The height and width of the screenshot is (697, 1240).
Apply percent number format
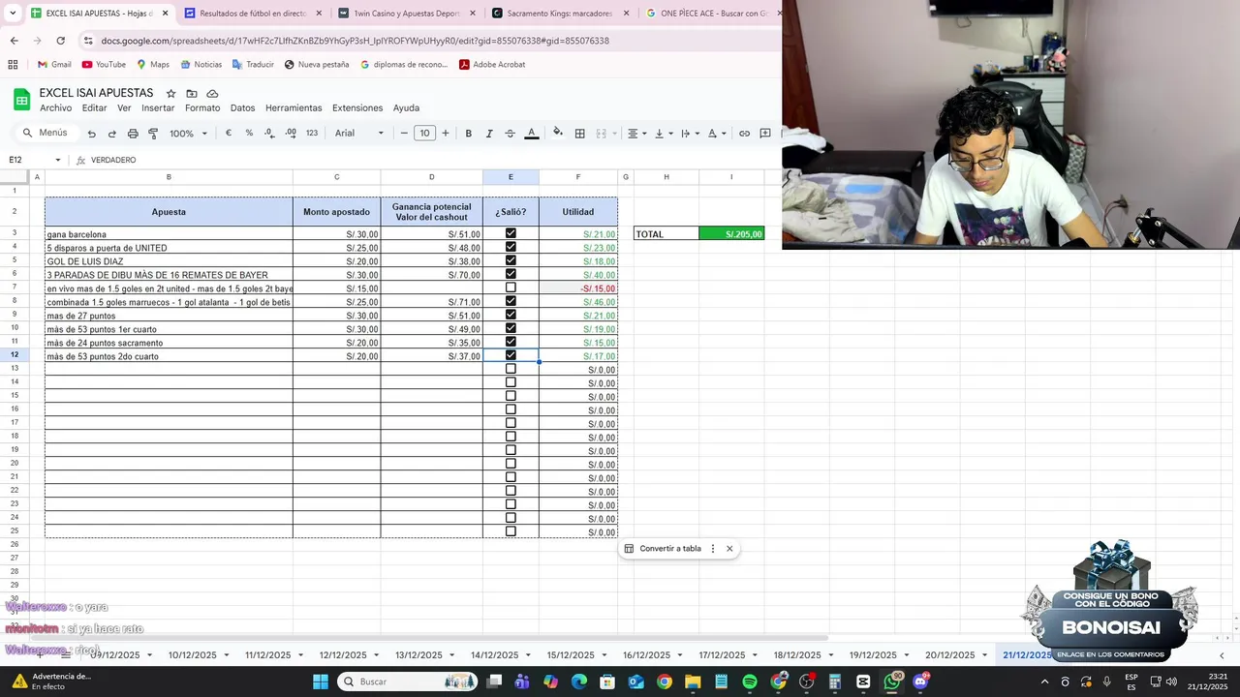click(249, 134)
